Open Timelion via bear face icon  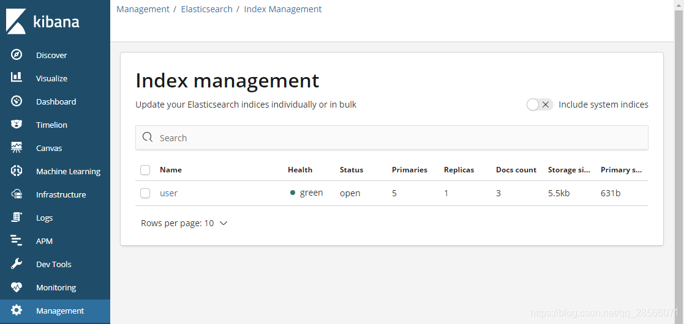click(16, 124)
